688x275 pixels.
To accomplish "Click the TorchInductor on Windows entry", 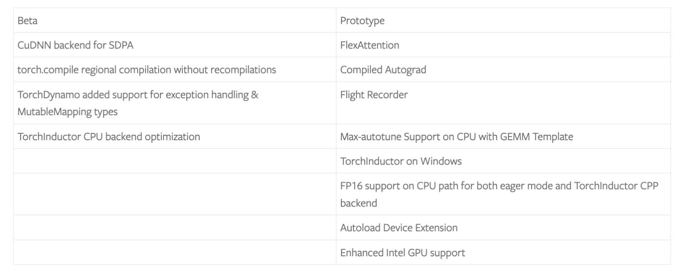I will (400, 161).
